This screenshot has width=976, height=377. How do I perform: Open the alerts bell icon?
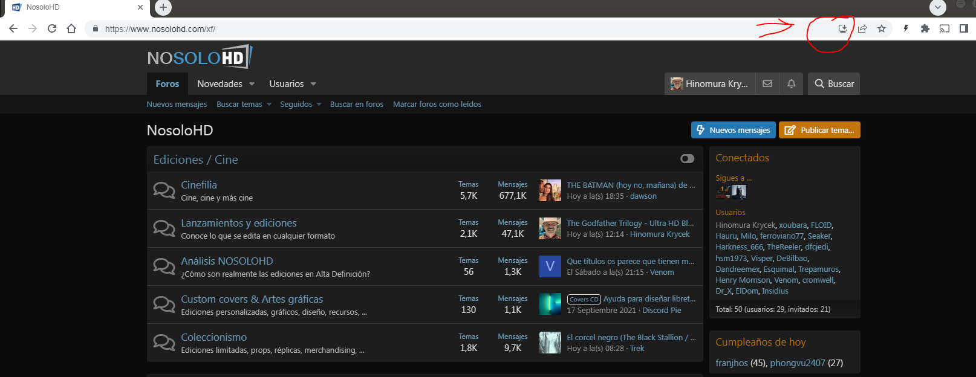(x=792, y=84)
